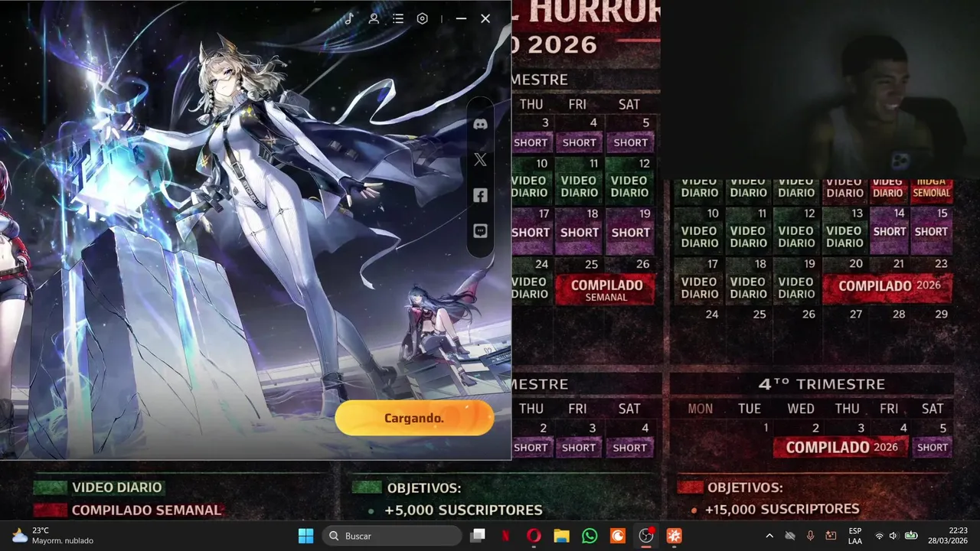Click the Buscar taskbar search box
The width and height of the screenshot is (980, 551).
click(392, 536)
